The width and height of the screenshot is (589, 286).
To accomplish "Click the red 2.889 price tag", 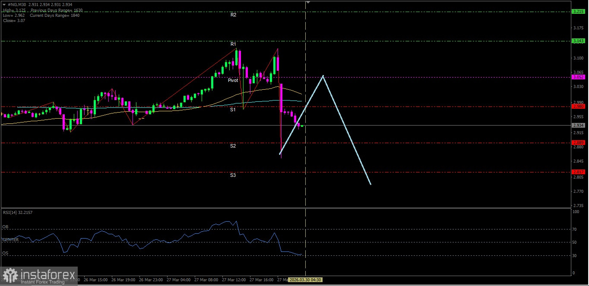I will point(578,142).
